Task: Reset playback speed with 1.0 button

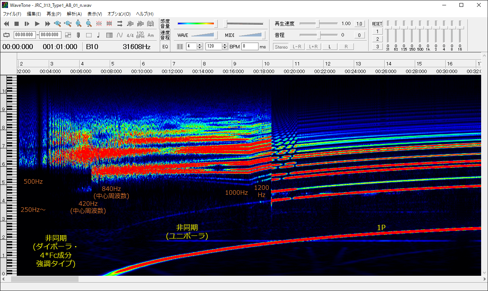Action: [359, 24]
